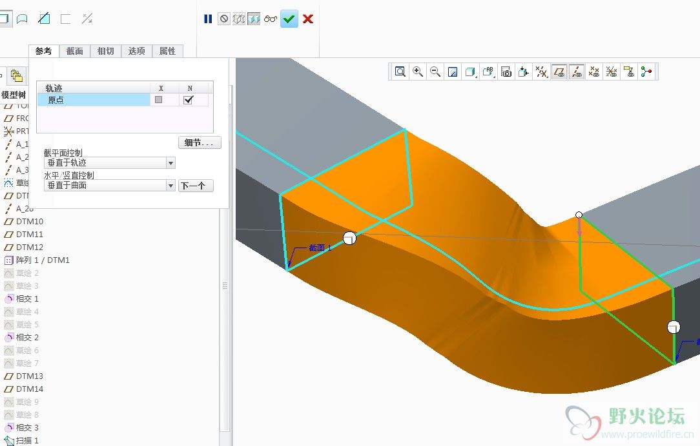Toggle the N checkbox for 原点 trajectory

point(189,100)
